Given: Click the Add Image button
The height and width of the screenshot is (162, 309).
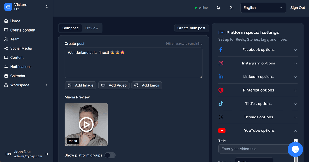Looking at the screenshot, I should [80, 85].
